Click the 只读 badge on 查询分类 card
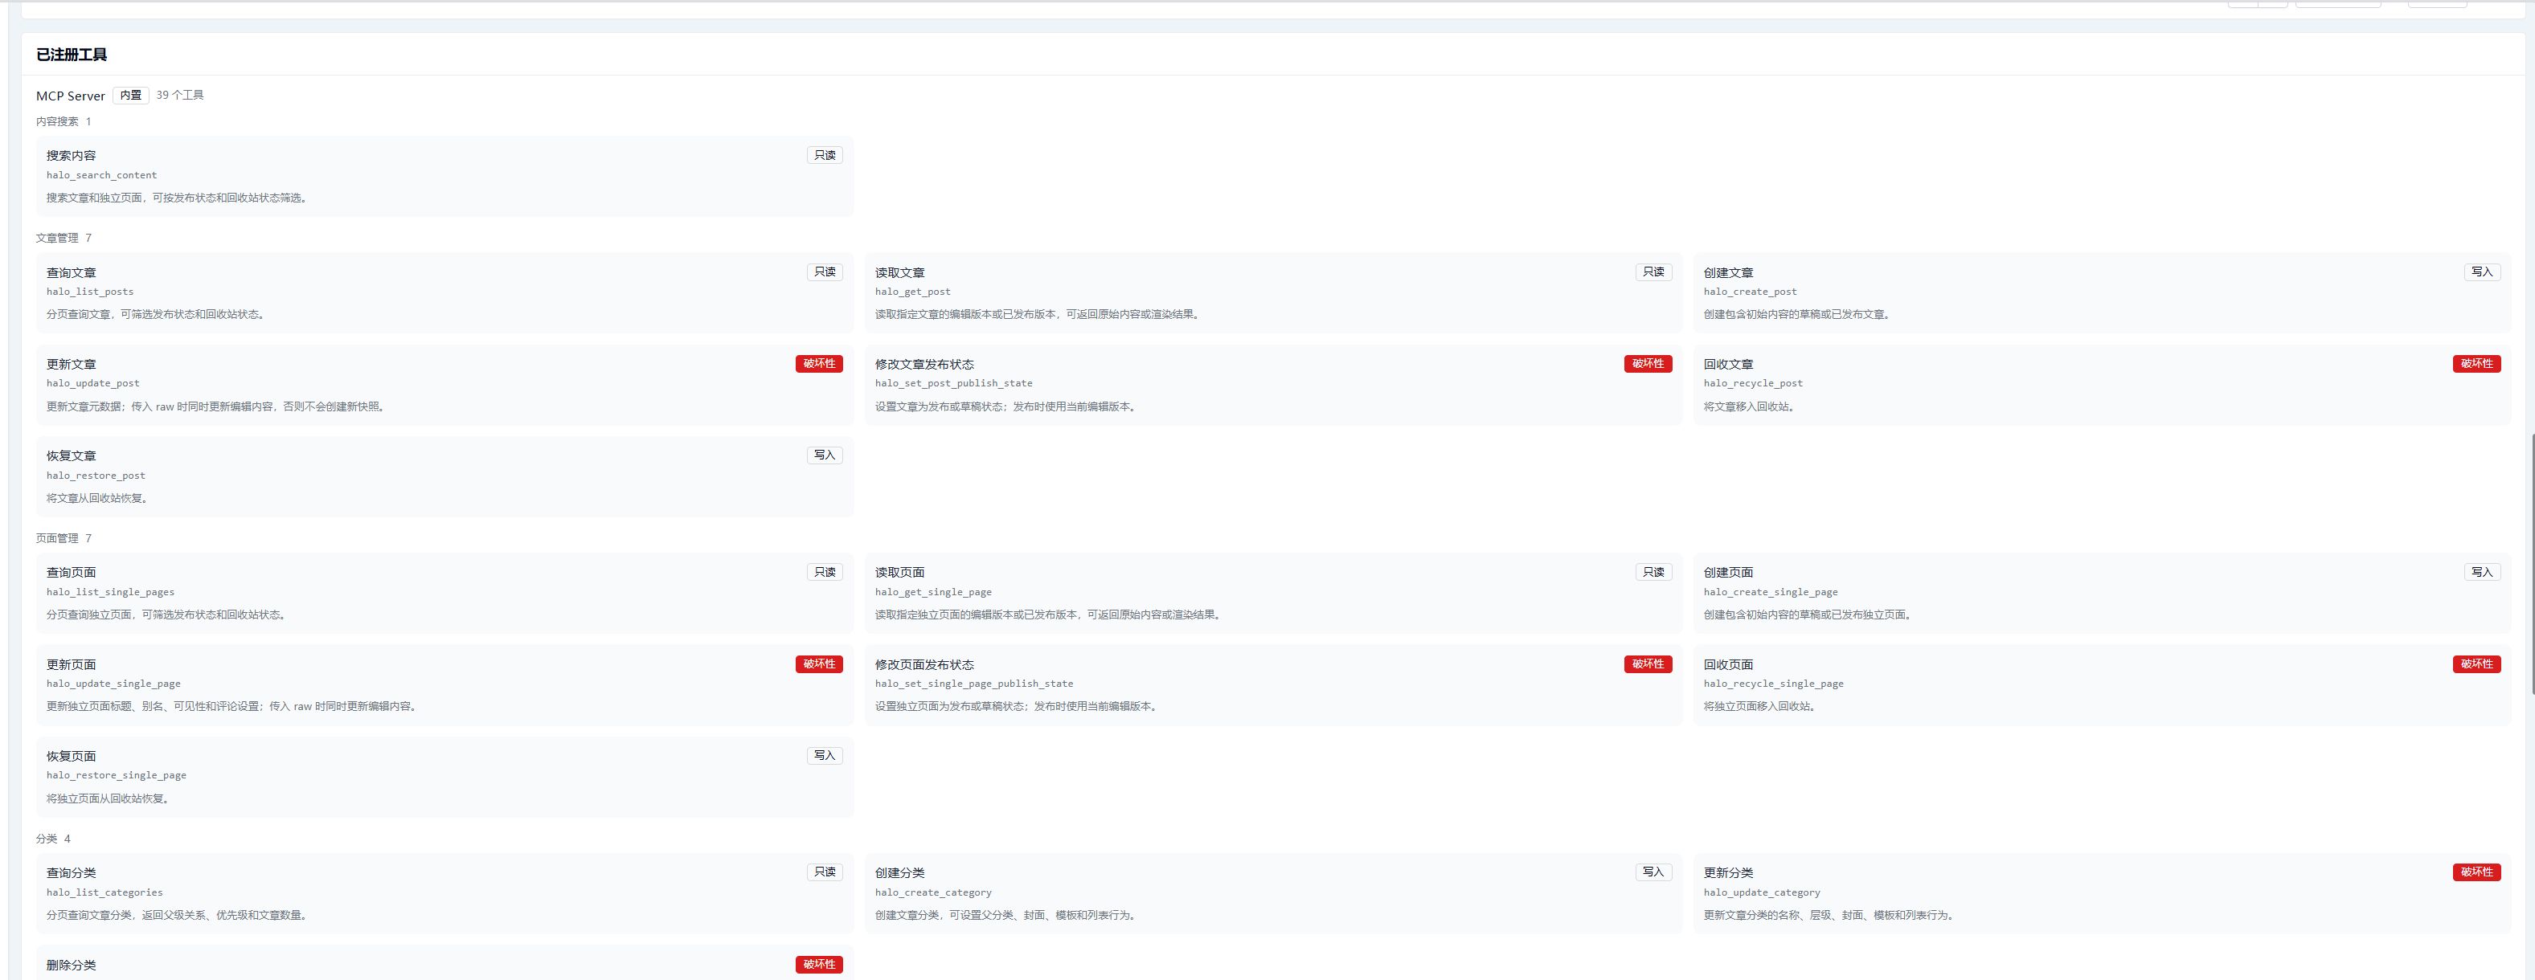The image size is (2535, 980). pos(825,872)
